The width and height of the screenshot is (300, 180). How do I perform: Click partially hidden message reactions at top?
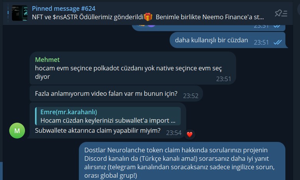[147, 25]
